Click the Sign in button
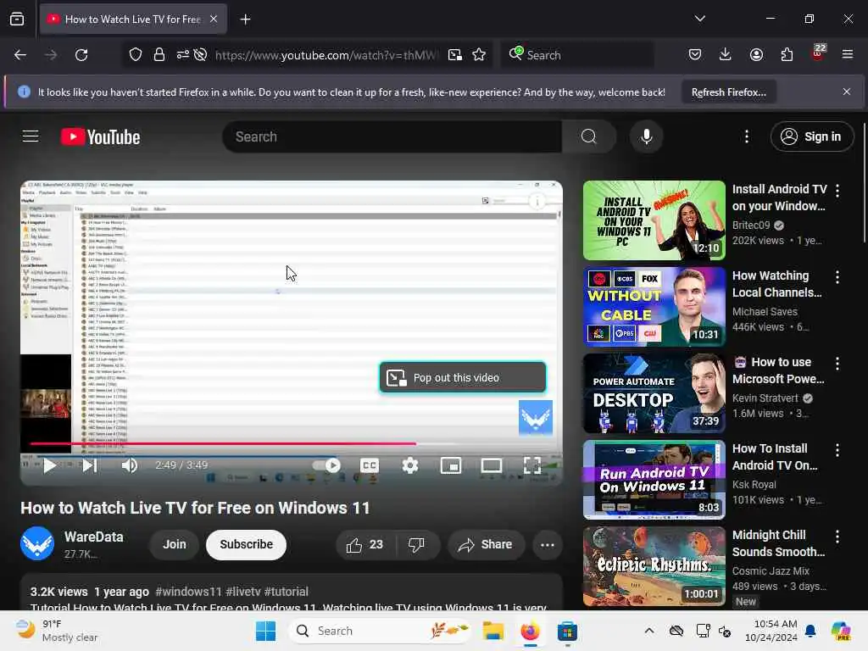The image size is (868, 651). [x=811, y=136]
